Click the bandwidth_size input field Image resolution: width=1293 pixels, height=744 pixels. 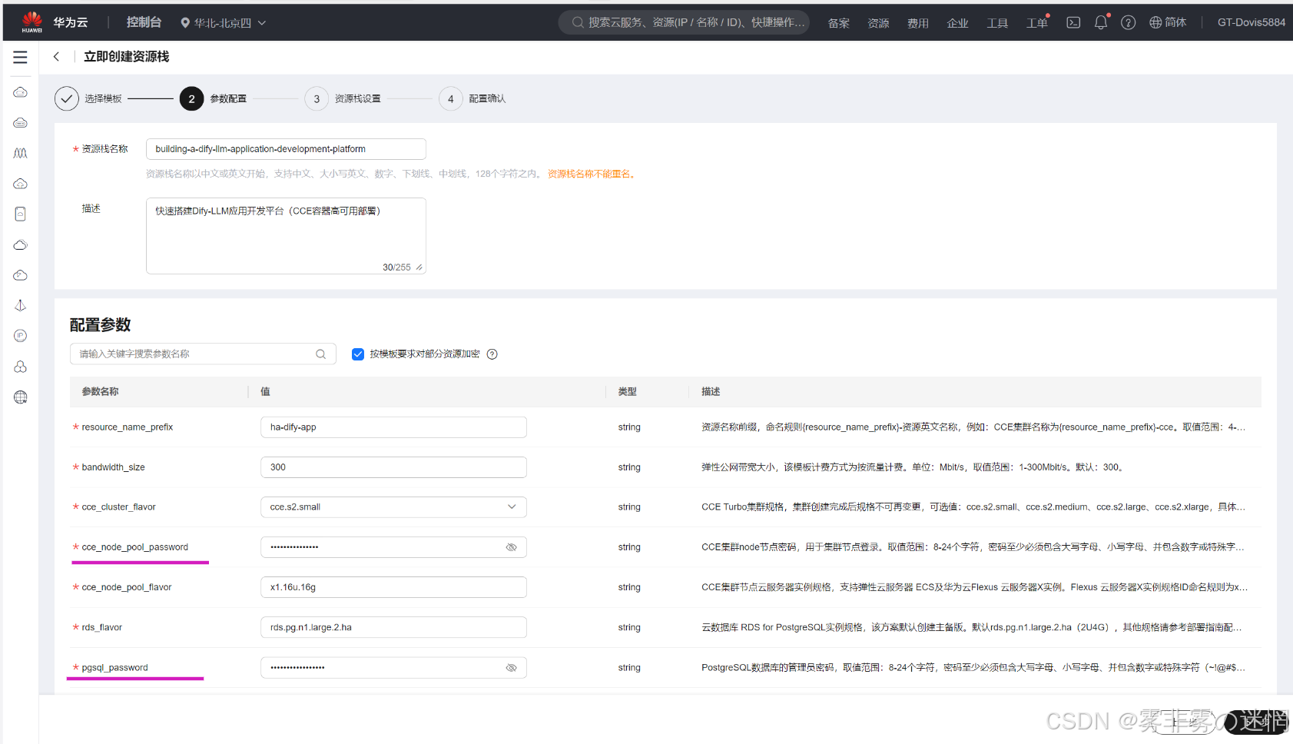click(x=393, y=467)
